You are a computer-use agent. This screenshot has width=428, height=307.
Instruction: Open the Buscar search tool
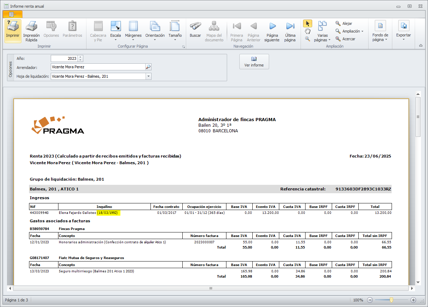[195, 30]
